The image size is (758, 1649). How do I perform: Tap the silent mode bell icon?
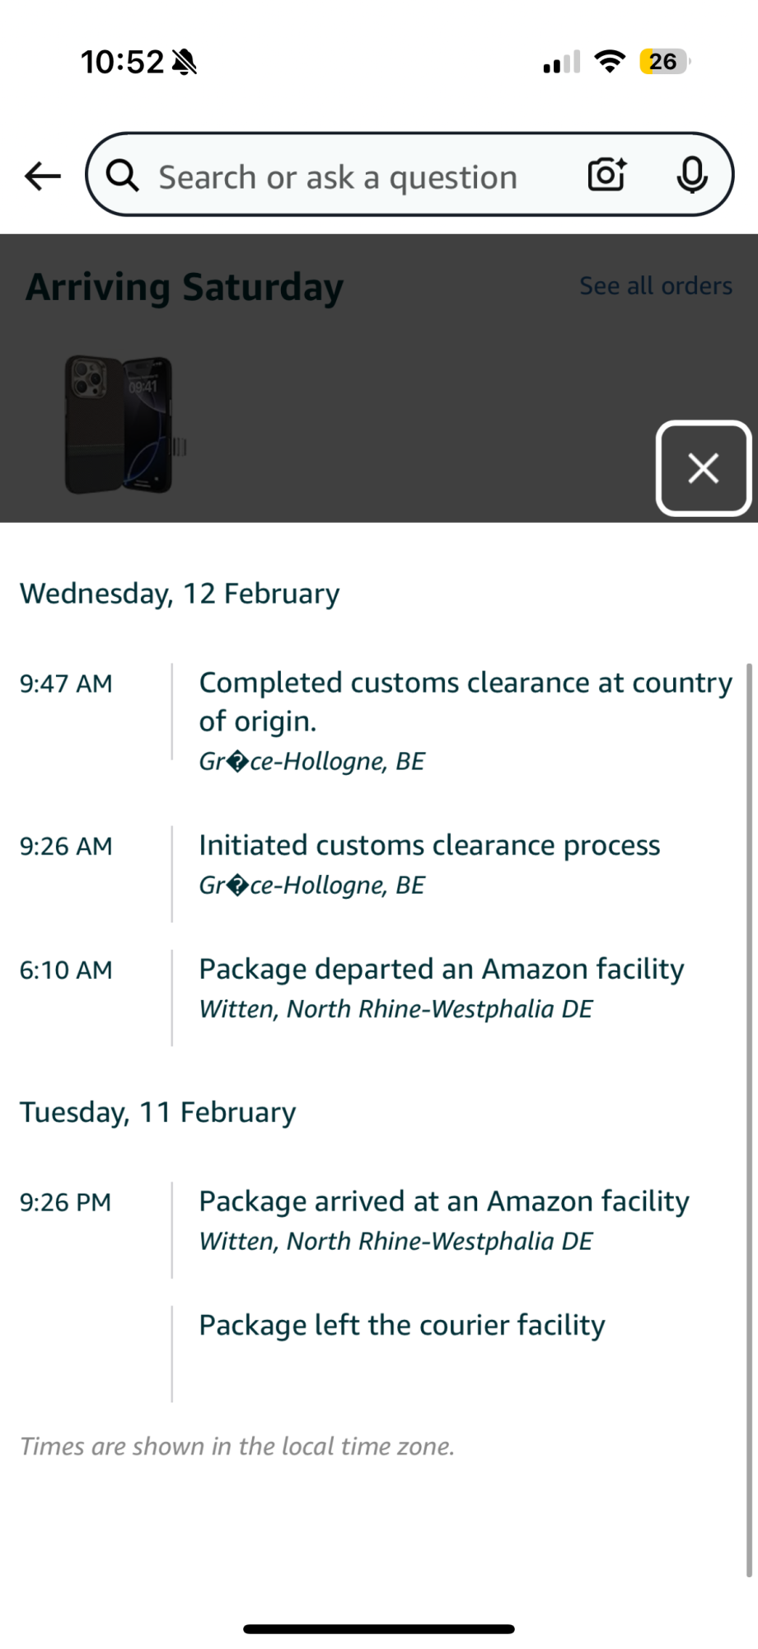185,62
